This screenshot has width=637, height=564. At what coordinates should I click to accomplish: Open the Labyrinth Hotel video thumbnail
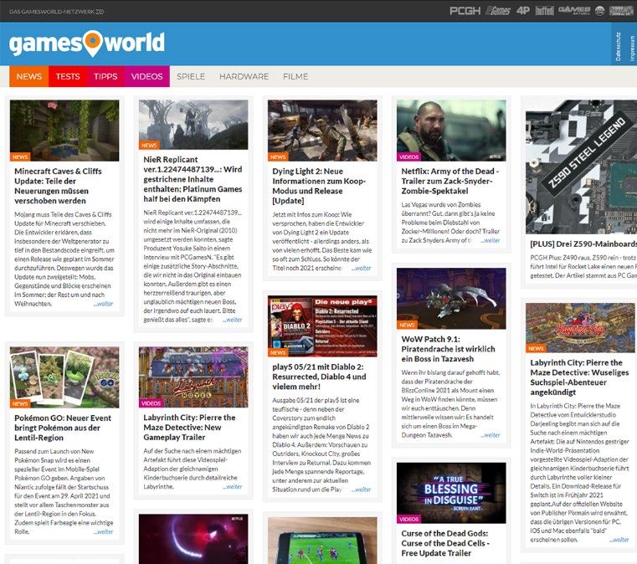click(x=193, y=377)
